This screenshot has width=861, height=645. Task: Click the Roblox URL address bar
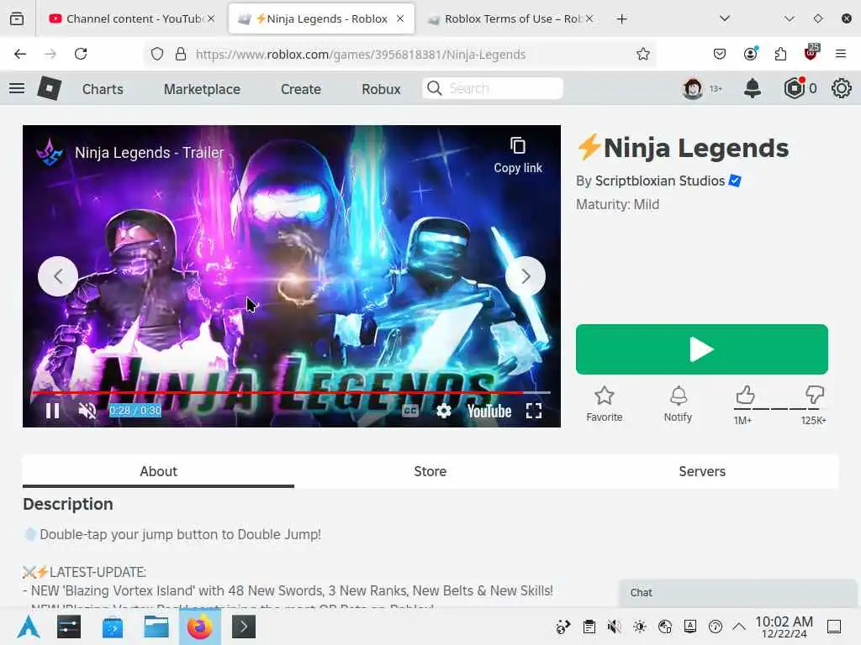(x=360, y=55)
